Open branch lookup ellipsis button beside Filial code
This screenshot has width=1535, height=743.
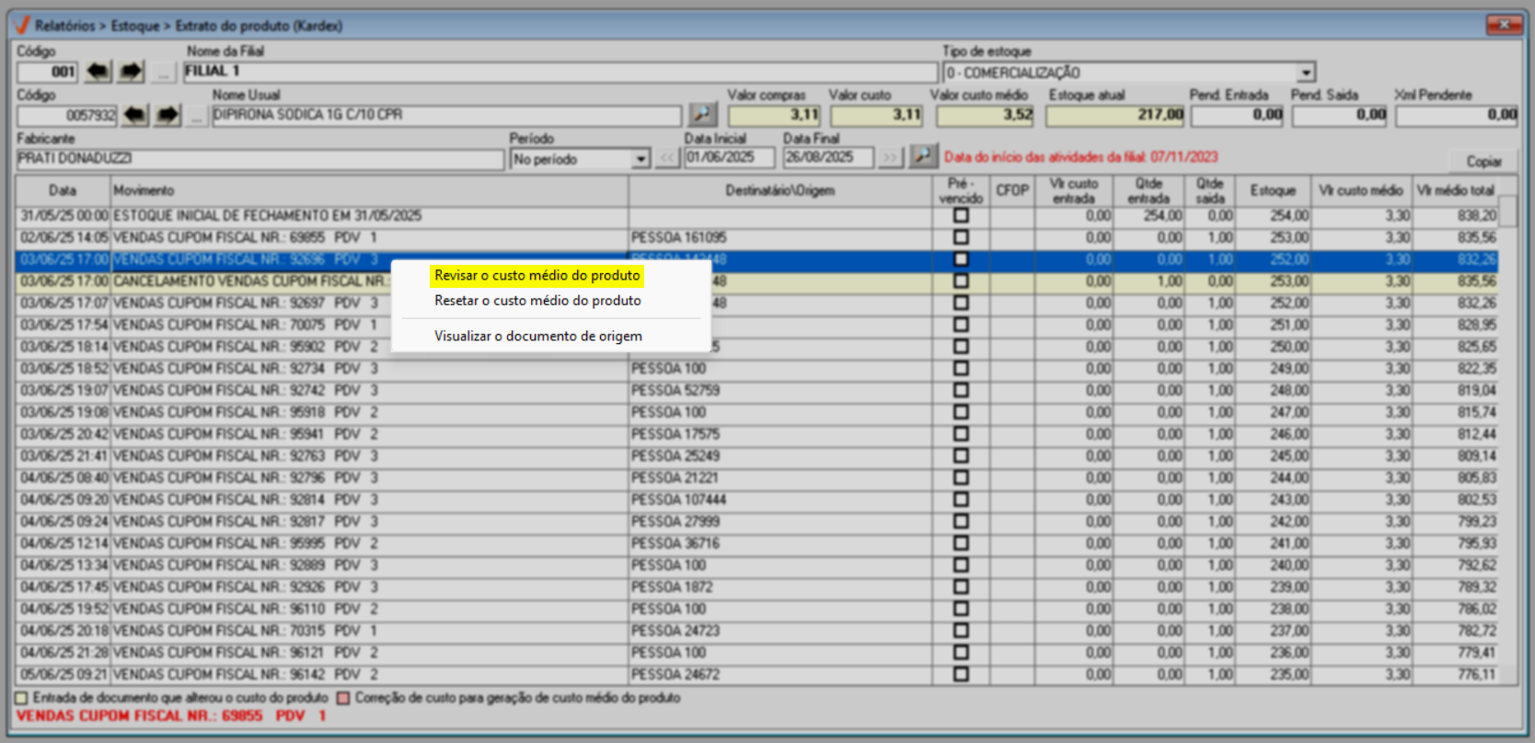[163, 72]
